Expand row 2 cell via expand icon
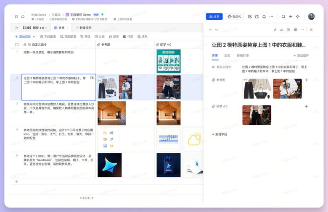Viewport: 328px width, 212px height. pos(92,78)
